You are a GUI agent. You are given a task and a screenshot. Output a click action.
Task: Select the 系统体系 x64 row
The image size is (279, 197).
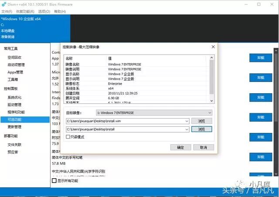click(136, 88)
